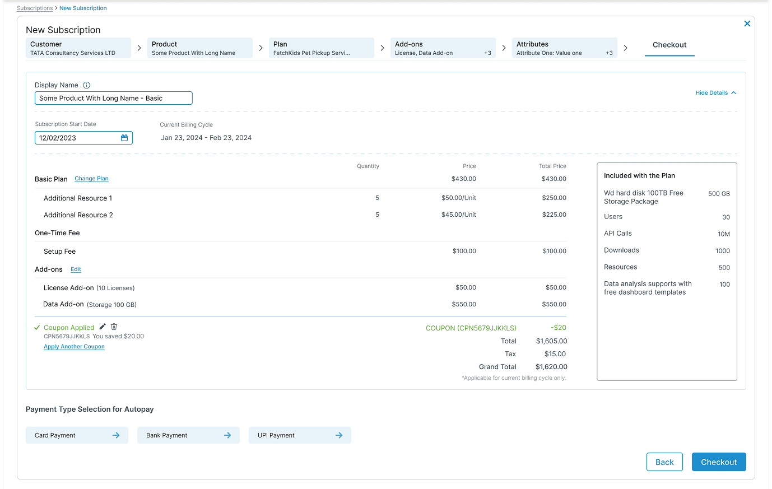Click the Additional Resource 2 row label
This screenshot has width=772, height=489.
pyautogui.click(x=78, y=215)
